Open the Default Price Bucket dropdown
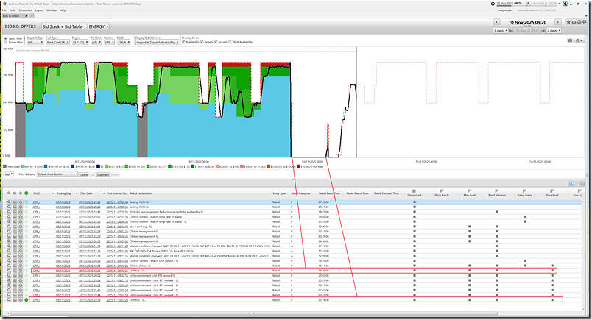This screenshot has height=320, width=592. [x=57, y=174]
